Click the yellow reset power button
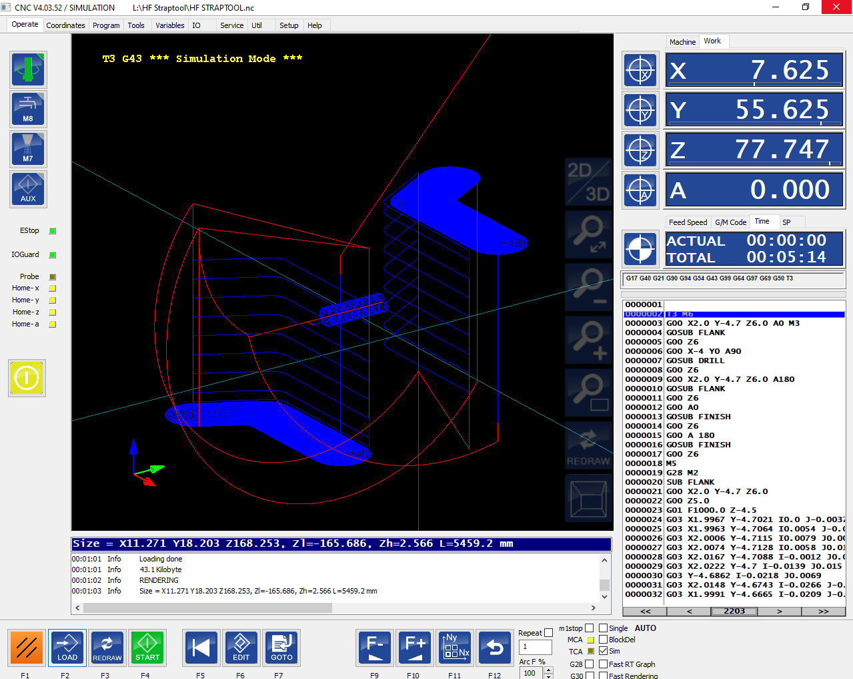Screen dimensions: 853x679 tap(27, 378)
